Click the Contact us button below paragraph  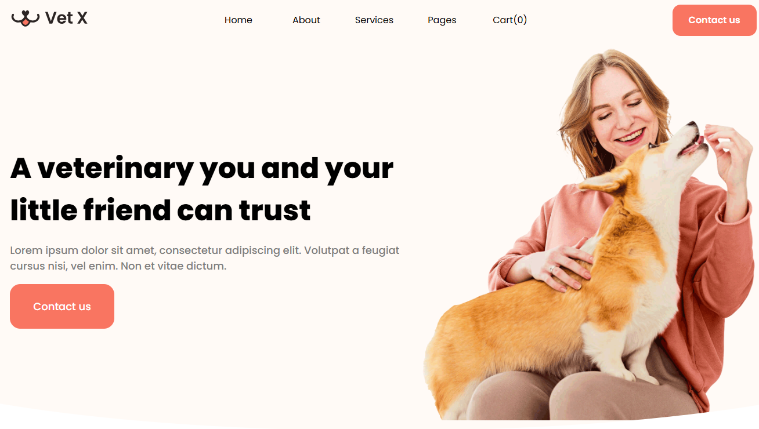[x=62, y=306]
